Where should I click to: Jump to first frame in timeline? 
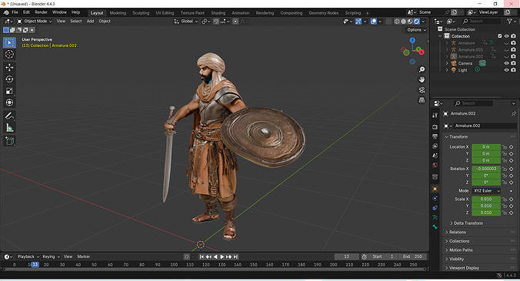(x=202, y=256)
